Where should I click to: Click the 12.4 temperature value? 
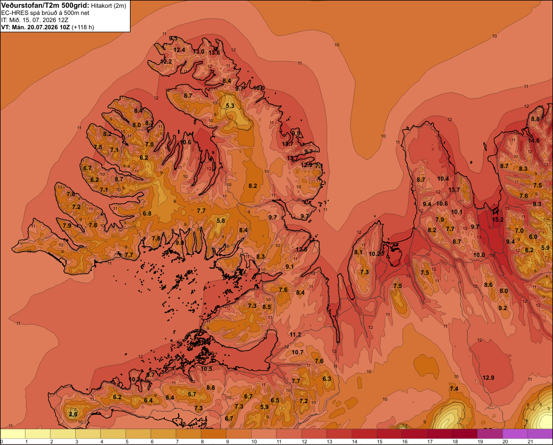[x=179, y=50]
